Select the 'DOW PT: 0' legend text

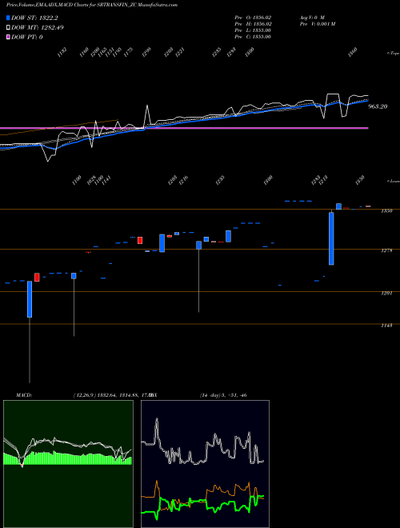[x=27, y=37]
